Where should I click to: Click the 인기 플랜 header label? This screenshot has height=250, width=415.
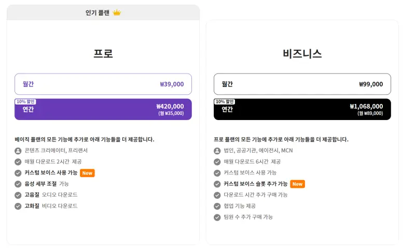tap(98, 12)
